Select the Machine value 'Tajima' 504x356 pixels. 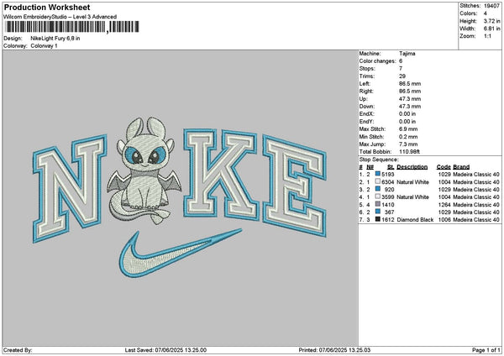point(407,54)
